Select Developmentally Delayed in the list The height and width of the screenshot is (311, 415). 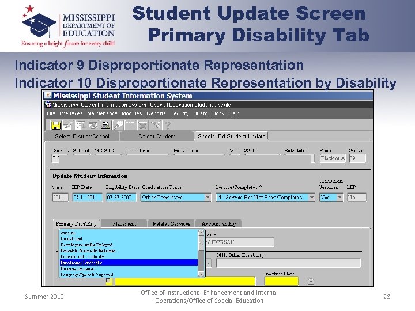[129, 245]
